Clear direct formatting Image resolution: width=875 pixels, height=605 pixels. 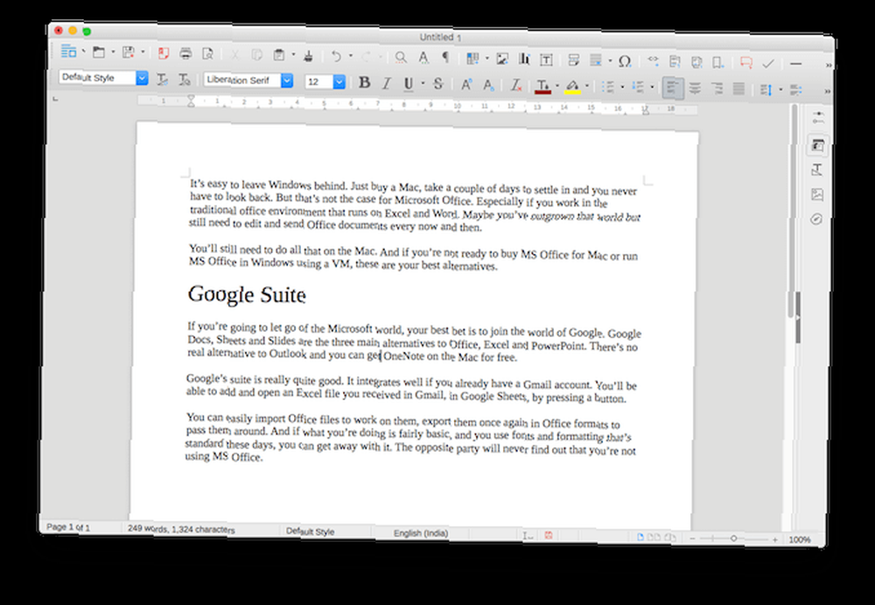pos(516,86)
